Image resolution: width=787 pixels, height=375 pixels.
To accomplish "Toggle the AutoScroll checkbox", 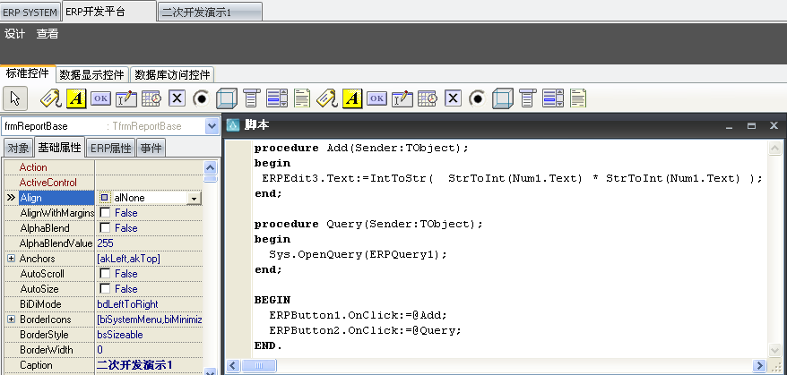I will (x=105, y=274).
